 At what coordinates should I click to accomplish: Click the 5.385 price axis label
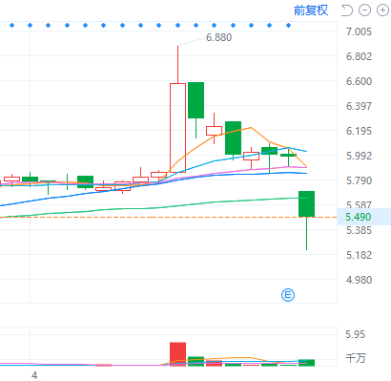click(359, 230)
